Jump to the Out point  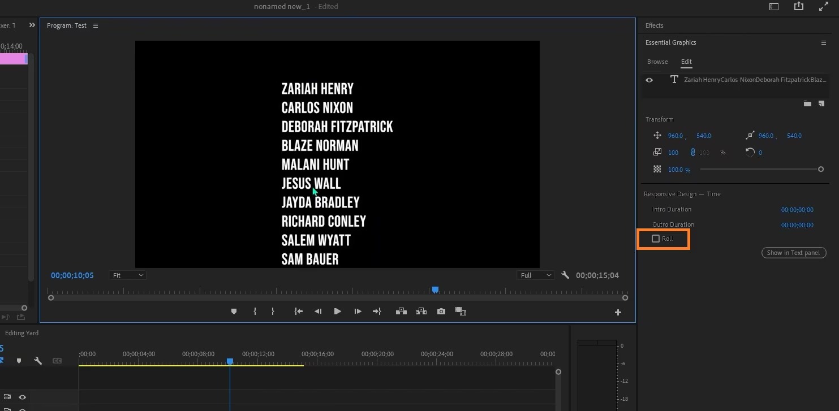tap(377, 312)
